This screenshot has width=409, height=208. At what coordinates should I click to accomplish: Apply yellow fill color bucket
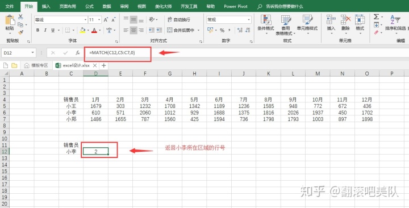click(83, 30)
